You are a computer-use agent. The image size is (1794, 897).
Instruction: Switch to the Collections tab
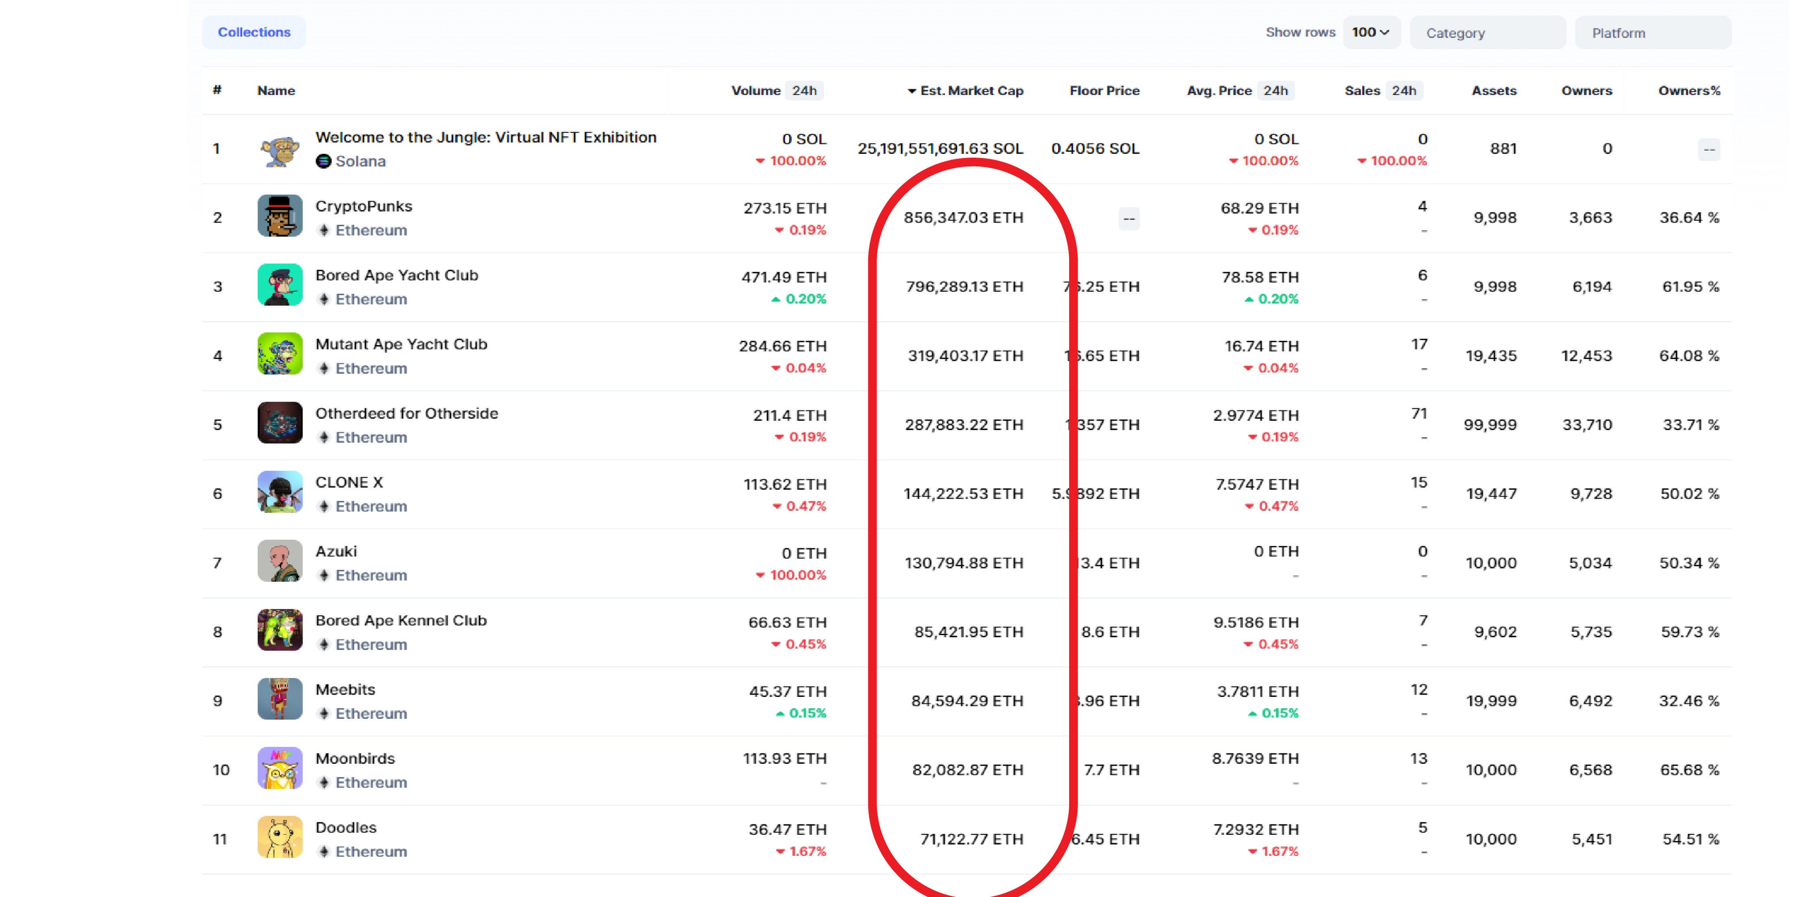pyautogui.click(x=254, y=32)
